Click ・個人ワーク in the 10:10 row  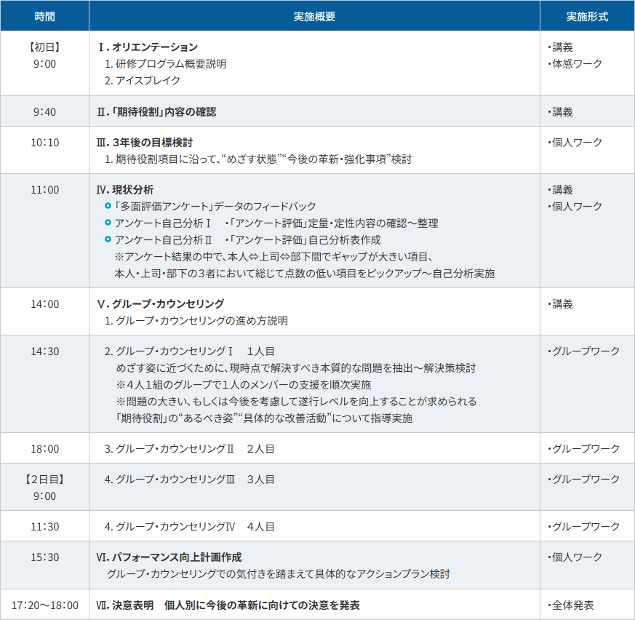click(575, 143)
